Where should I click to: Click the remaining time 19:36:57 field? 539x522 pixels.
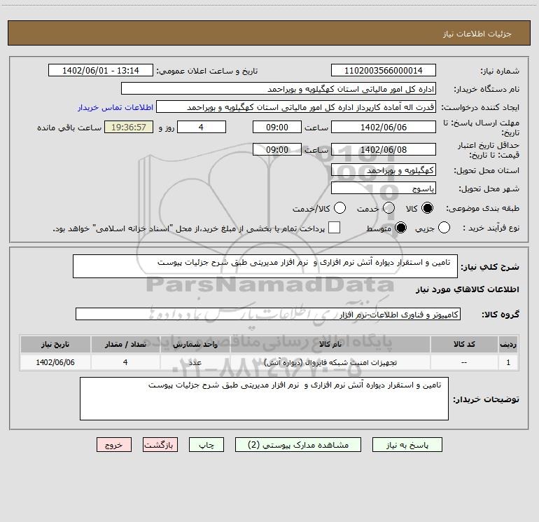click(x=129, y=127)
